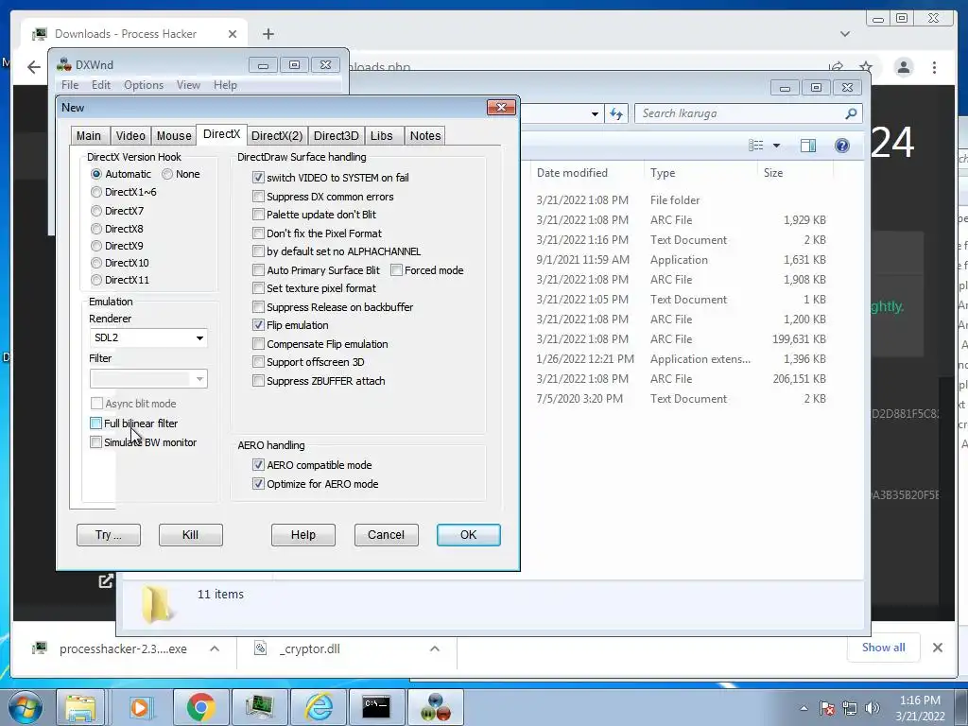Open DXWnd File menu

tap(70, 85)
